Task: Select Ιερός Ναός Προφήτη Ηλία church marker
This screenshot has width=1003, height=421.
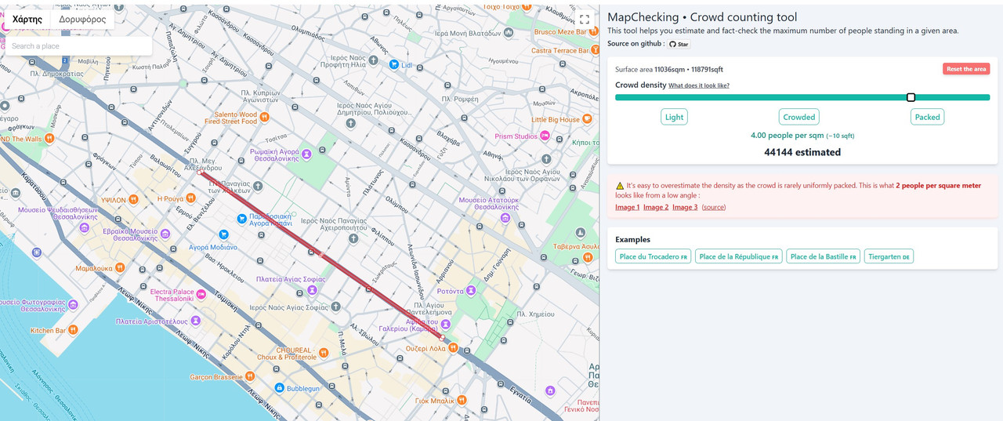Action: pos(374,60)
